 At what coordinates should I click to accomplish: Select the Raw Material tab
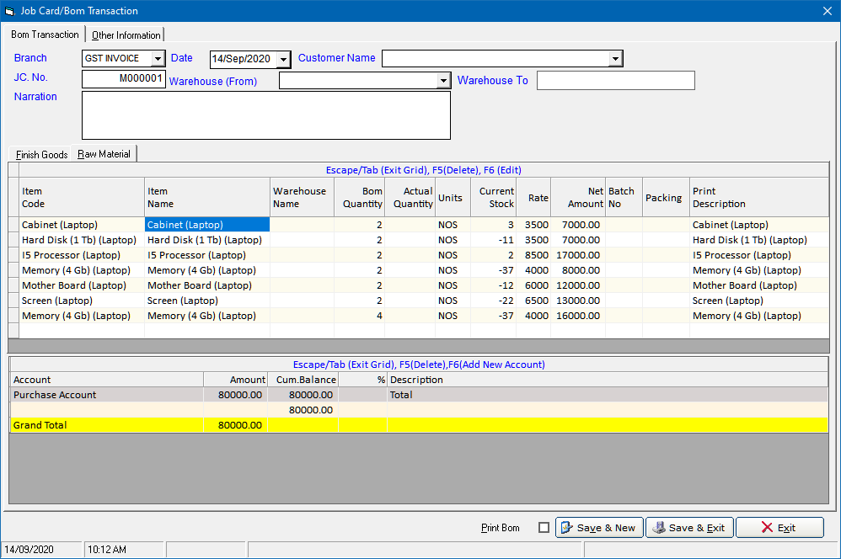104,154
